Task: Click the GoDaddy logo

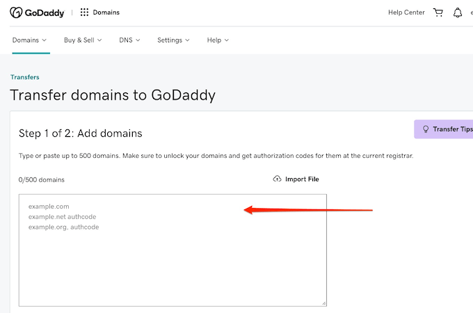Action: pyautogui.click(x=38, y=13)
